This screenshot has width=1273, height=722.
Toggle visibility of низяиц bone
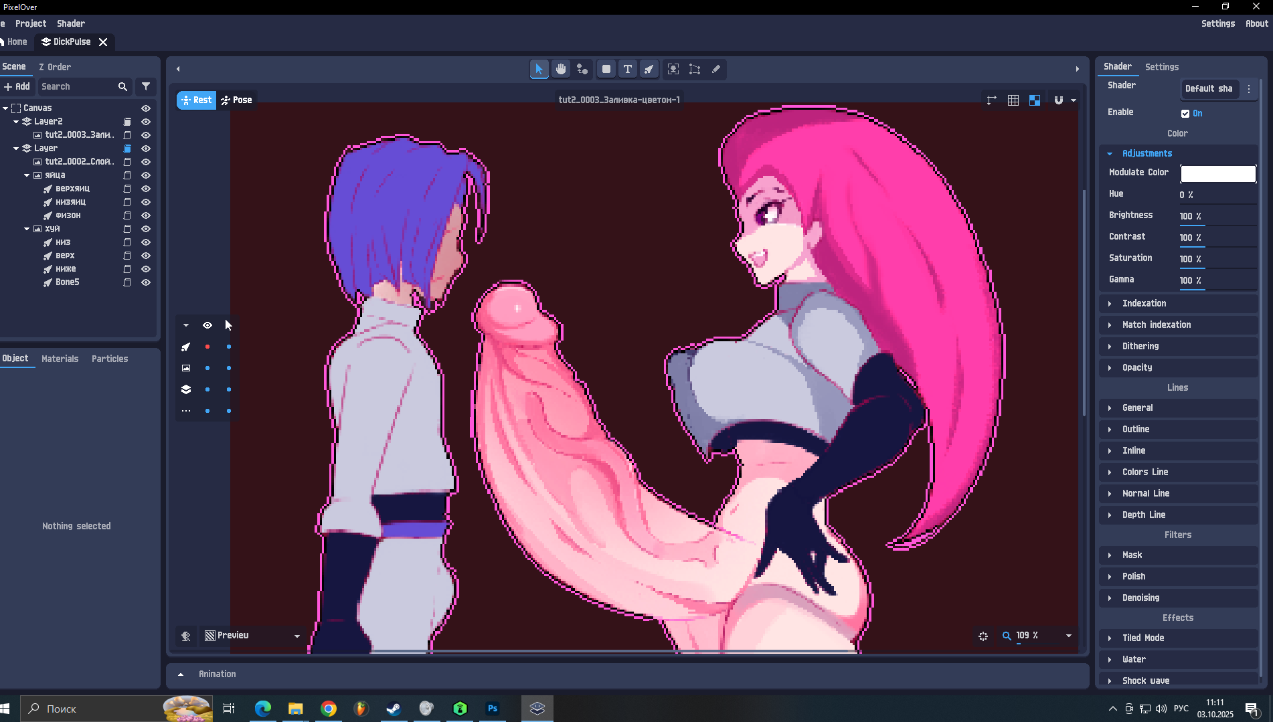pyautogui.click(x=146, y=202)
